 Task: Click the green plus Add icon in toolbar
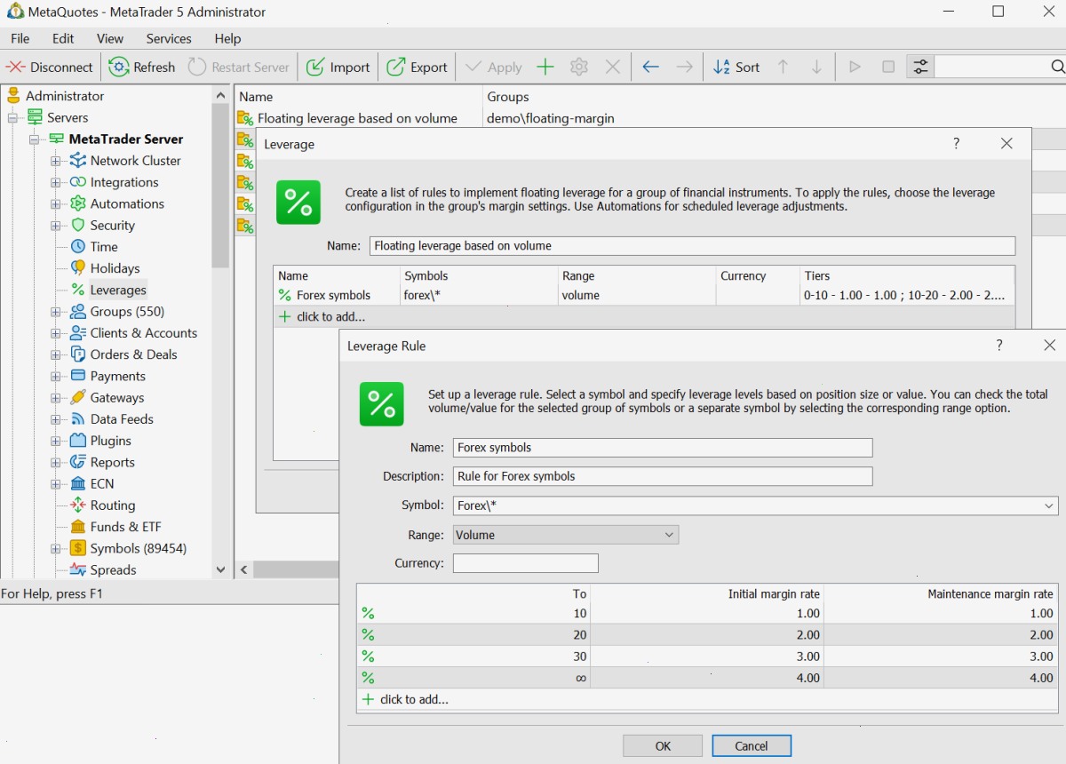[545, 67]
